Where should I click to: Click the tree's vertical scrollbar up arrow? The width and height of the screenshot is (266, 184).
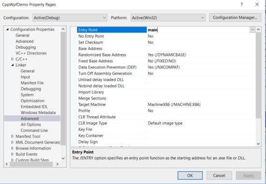pos(63,29)
